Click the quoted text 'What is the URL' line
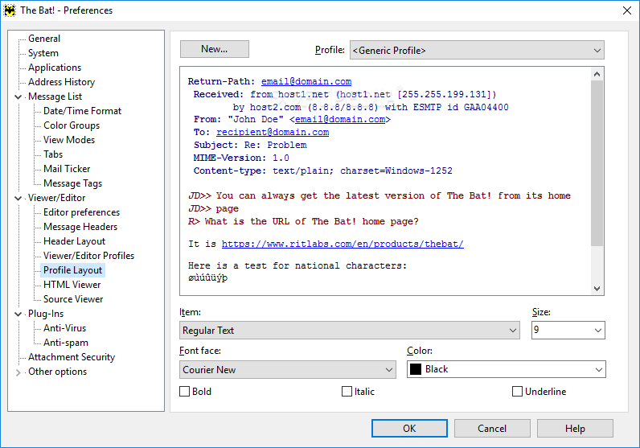This screenshot has height=448, width=640. point(303,221)
